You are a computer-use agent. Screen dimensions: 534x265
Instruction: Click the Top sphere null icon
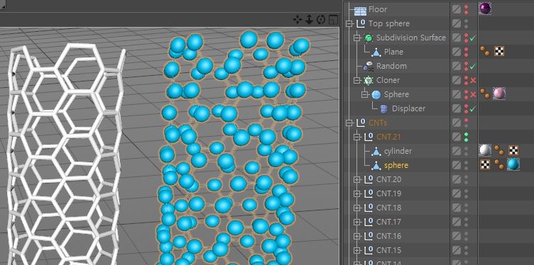point(361,23)
